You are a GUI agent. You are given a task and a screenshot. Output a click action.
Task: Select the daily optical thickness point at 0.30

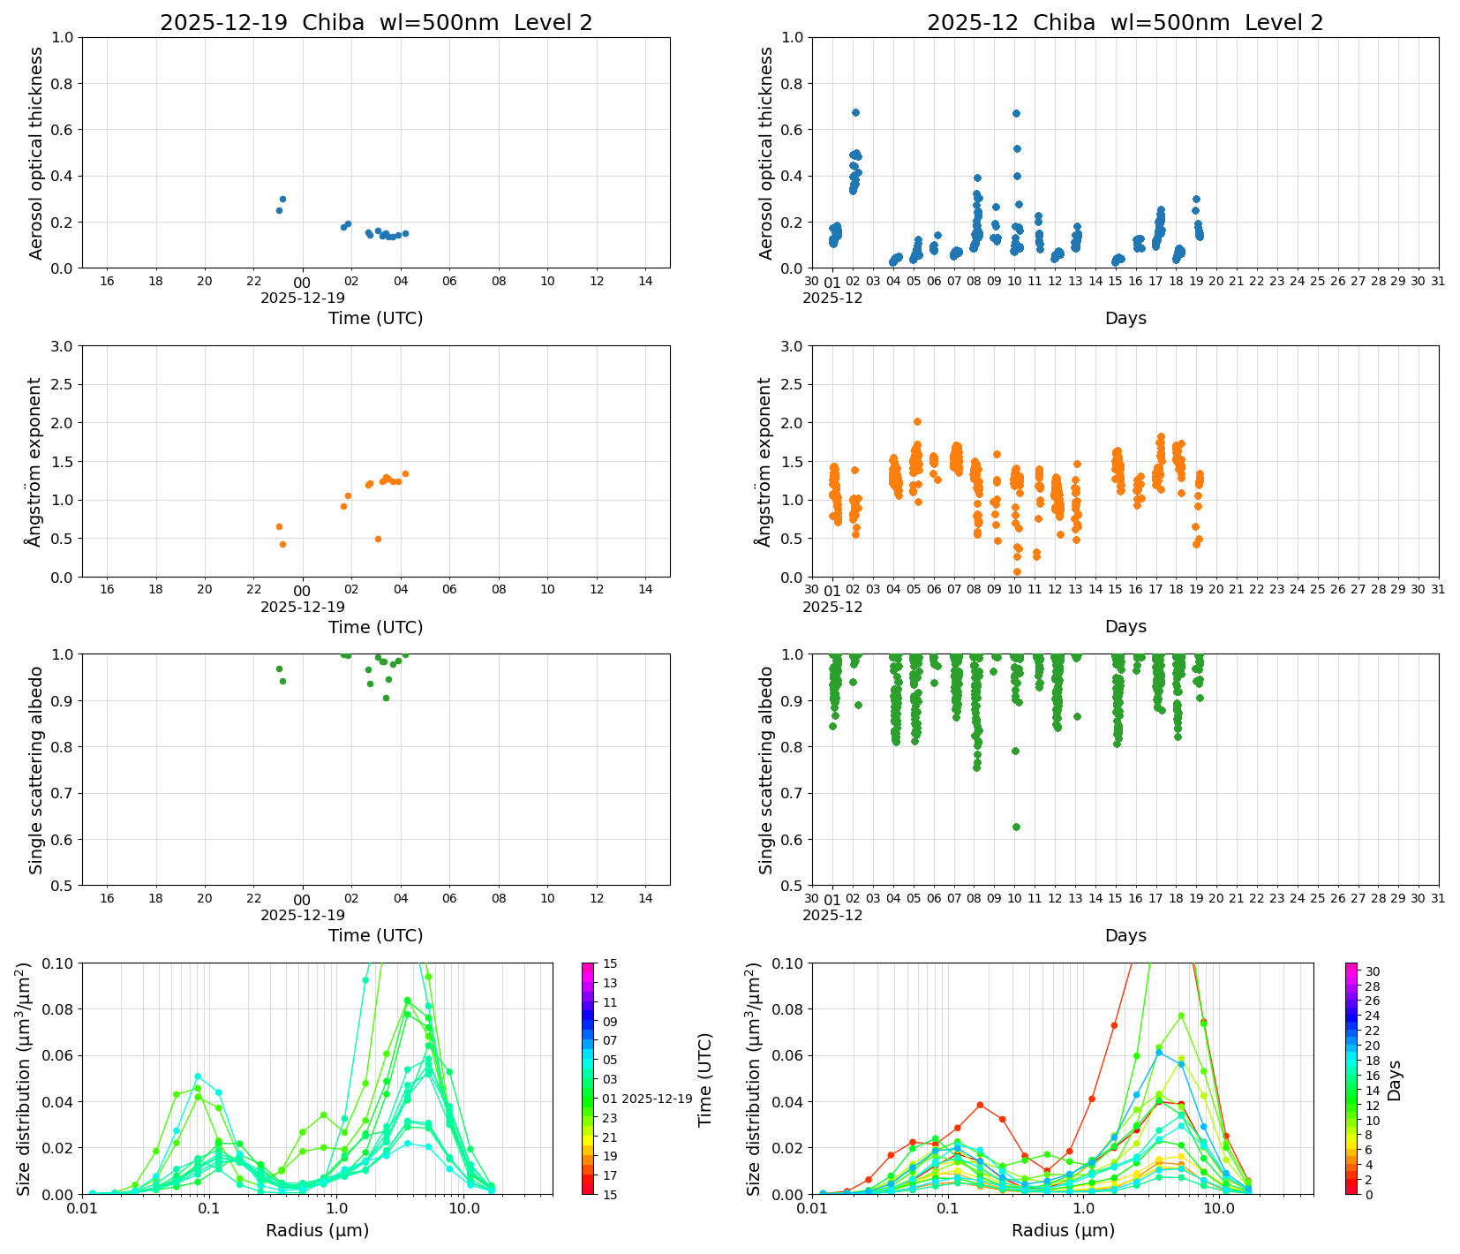click(x=282, y=199)
